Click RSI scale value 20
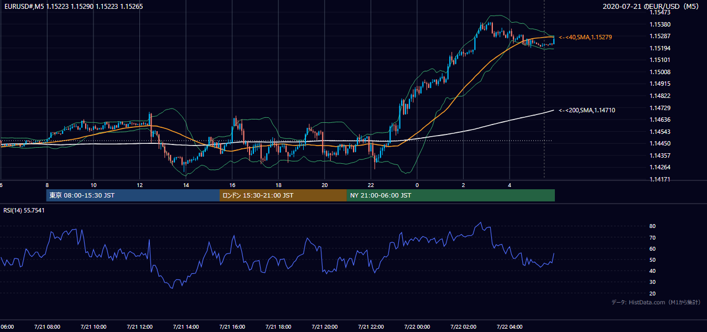 [x=652, y=293]
